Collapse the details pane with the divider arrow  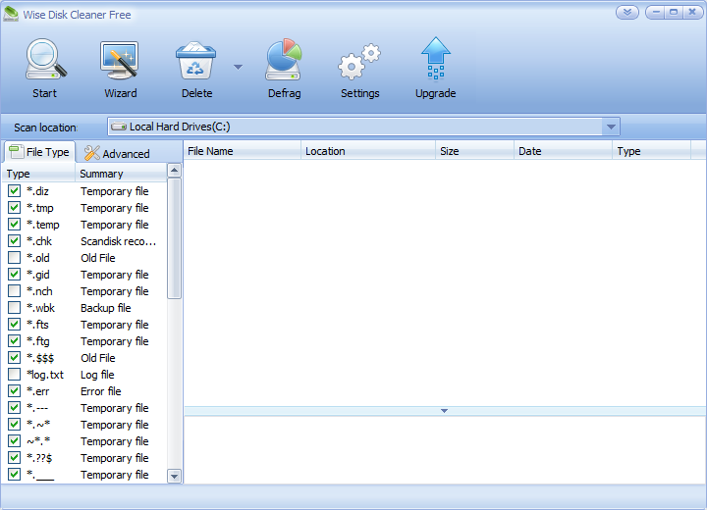pos(444,411)
